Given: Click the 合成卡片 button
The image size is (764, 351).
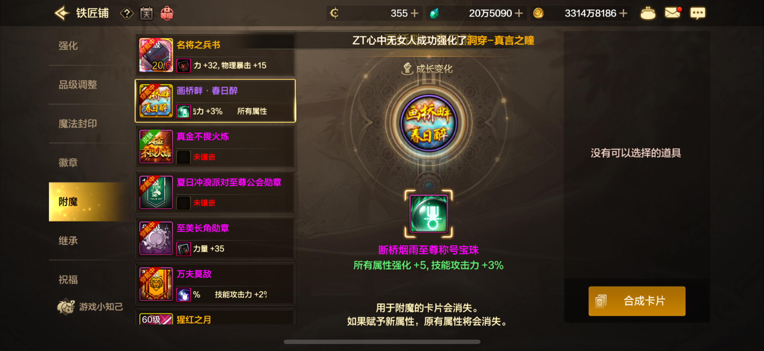Looking at the screenshot, I should (637, 301).
